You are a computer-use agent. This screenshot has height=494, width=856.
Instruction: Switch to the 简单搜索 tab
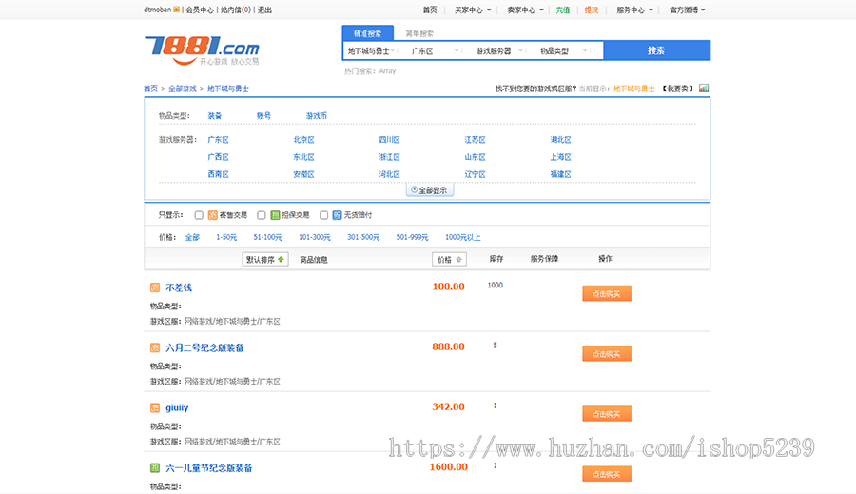click(x=419, y=33)
